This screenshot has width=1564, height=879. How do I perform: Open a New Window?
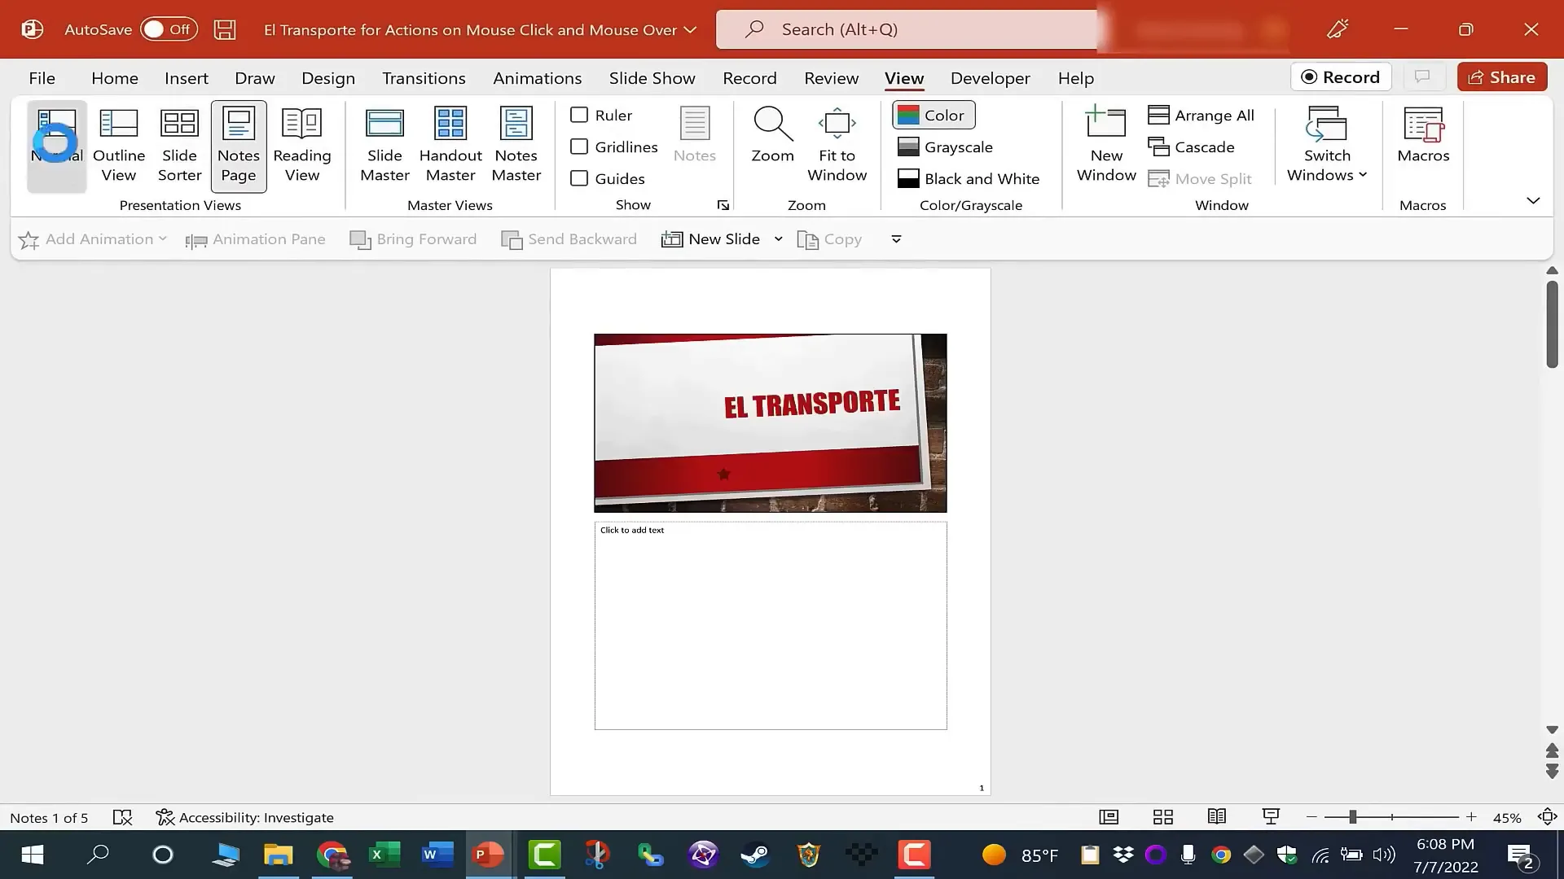(1106, 146)
